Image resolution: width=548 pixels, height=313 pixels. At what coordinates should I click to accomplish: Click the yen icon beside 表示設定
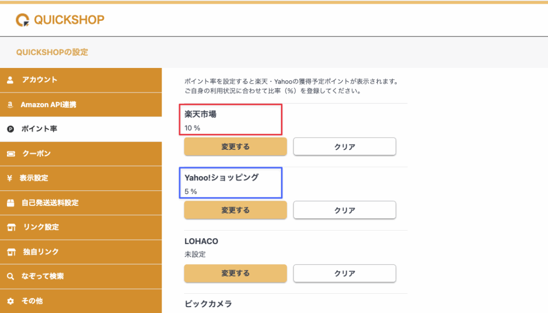pos(10,179)
